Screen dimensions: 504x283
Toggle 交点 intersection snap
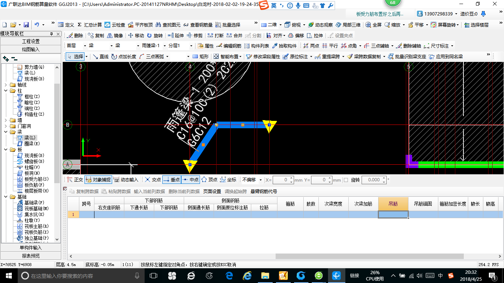point(153,180)
